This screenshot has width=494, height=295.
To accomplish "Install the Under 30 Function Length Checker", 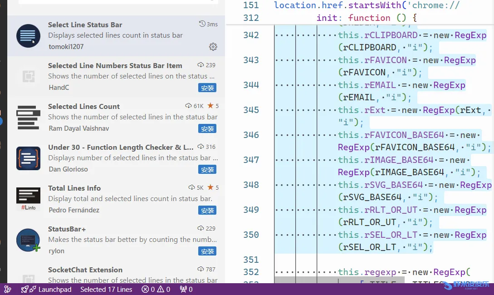I will tap(207, 169).
